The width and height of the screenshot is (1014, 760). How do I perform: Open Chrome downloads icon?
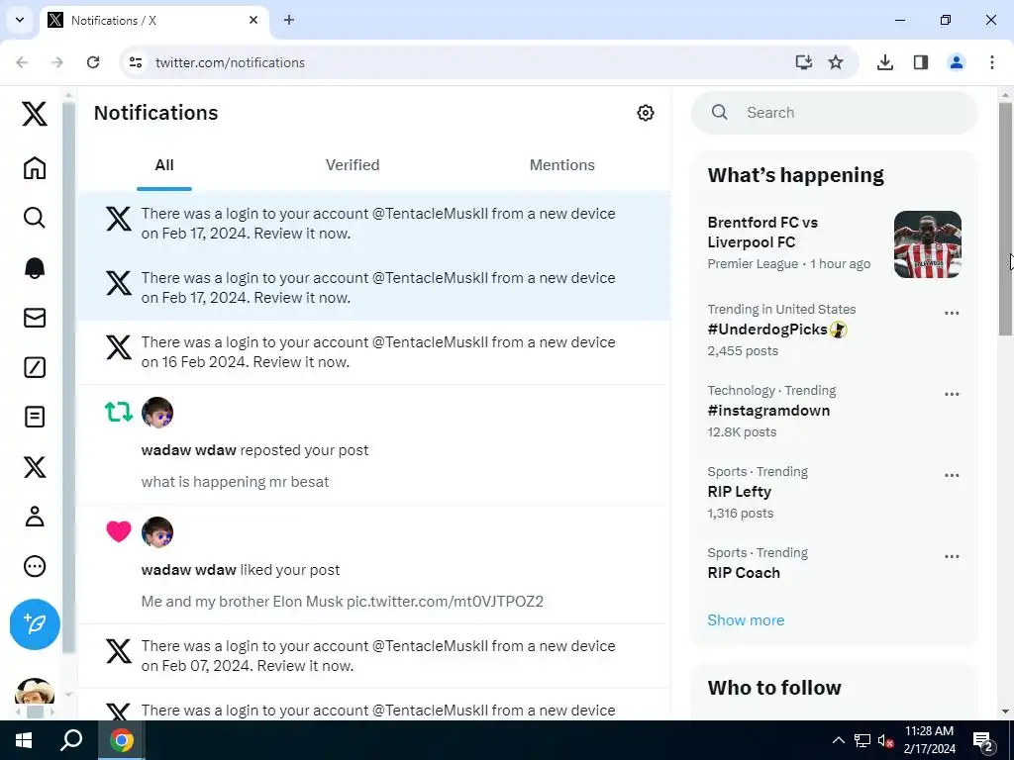[x=884, y=62]
